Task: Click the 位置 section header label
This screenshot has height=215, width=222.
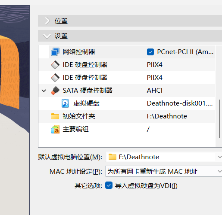Action: pos(61,21)
